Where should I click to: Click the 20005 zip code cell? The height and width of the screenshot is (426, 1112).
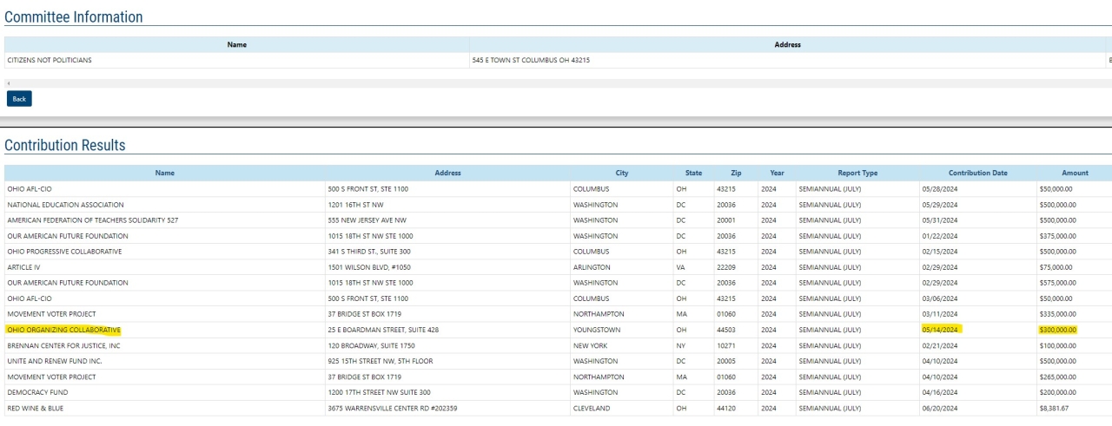click(726, 361)
